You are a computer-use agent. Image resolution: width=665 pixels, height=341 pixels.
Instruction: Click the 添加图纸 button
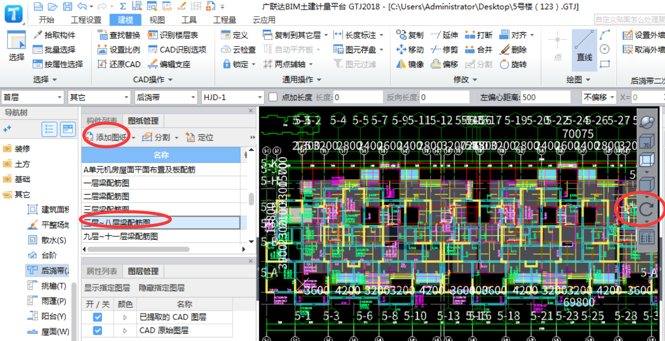(x=108, y=138)
